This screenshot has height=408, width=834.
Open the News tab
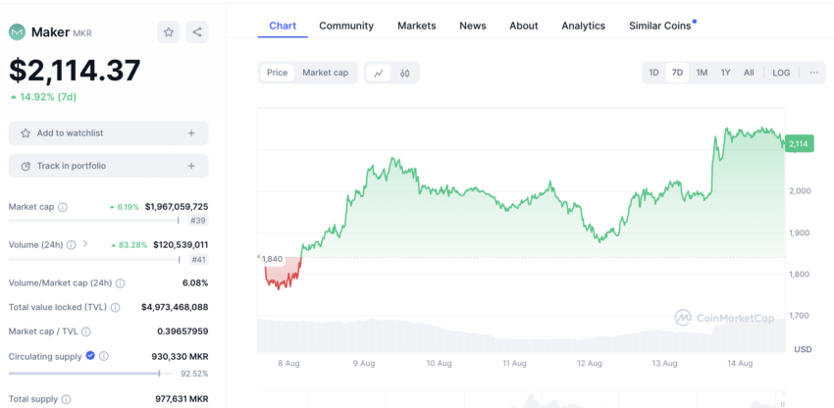[x=473, y=25]
